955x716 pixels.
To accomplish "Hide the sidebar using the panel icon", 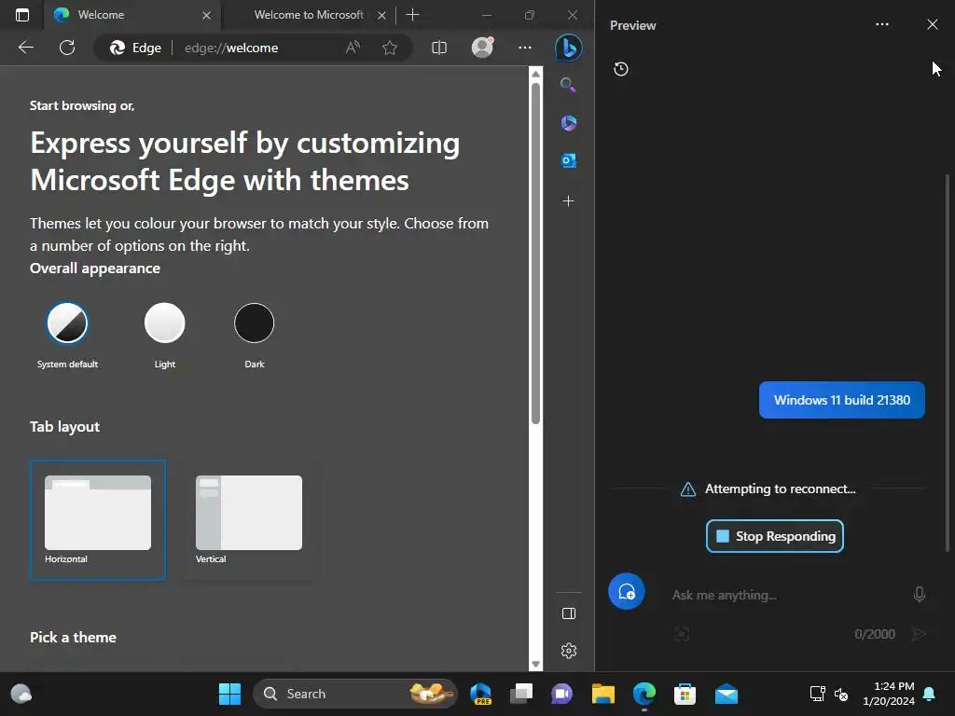I will click(x=569, y=613).
